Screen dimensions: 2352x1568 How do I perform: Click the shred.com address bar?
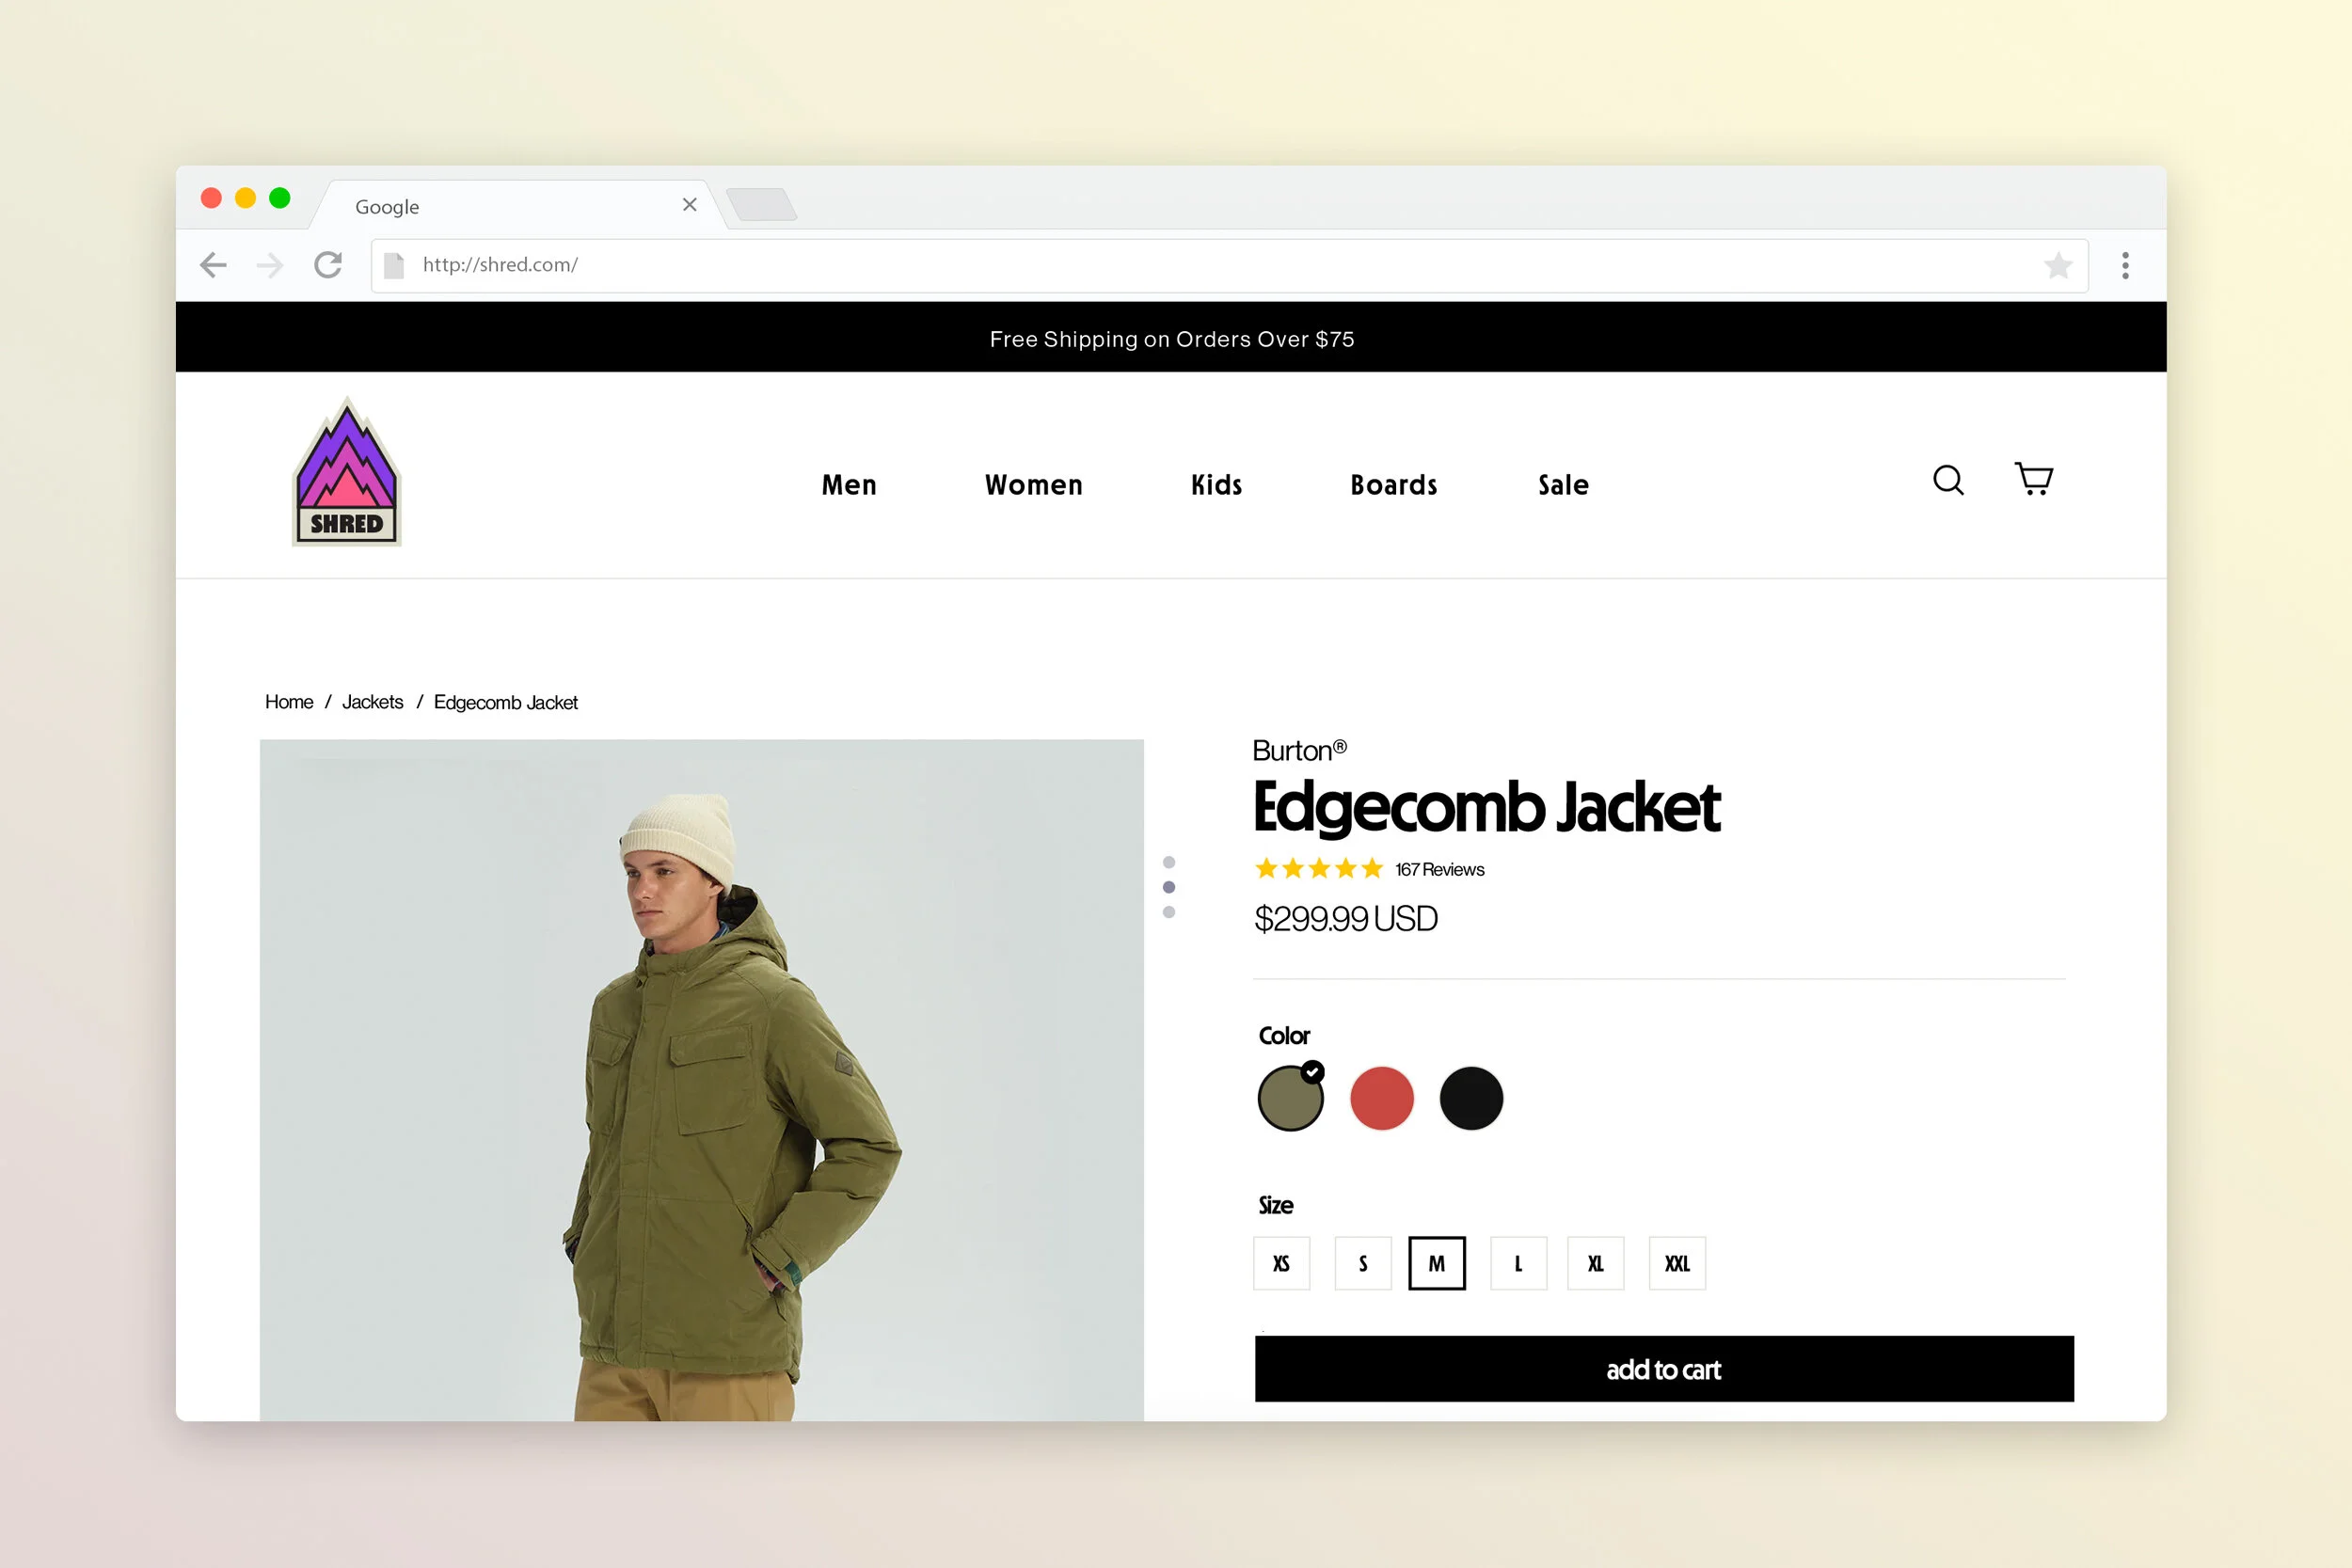point(1229,265)
